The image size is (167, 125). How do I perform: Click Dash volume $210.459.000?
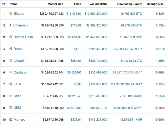(98, 96)
